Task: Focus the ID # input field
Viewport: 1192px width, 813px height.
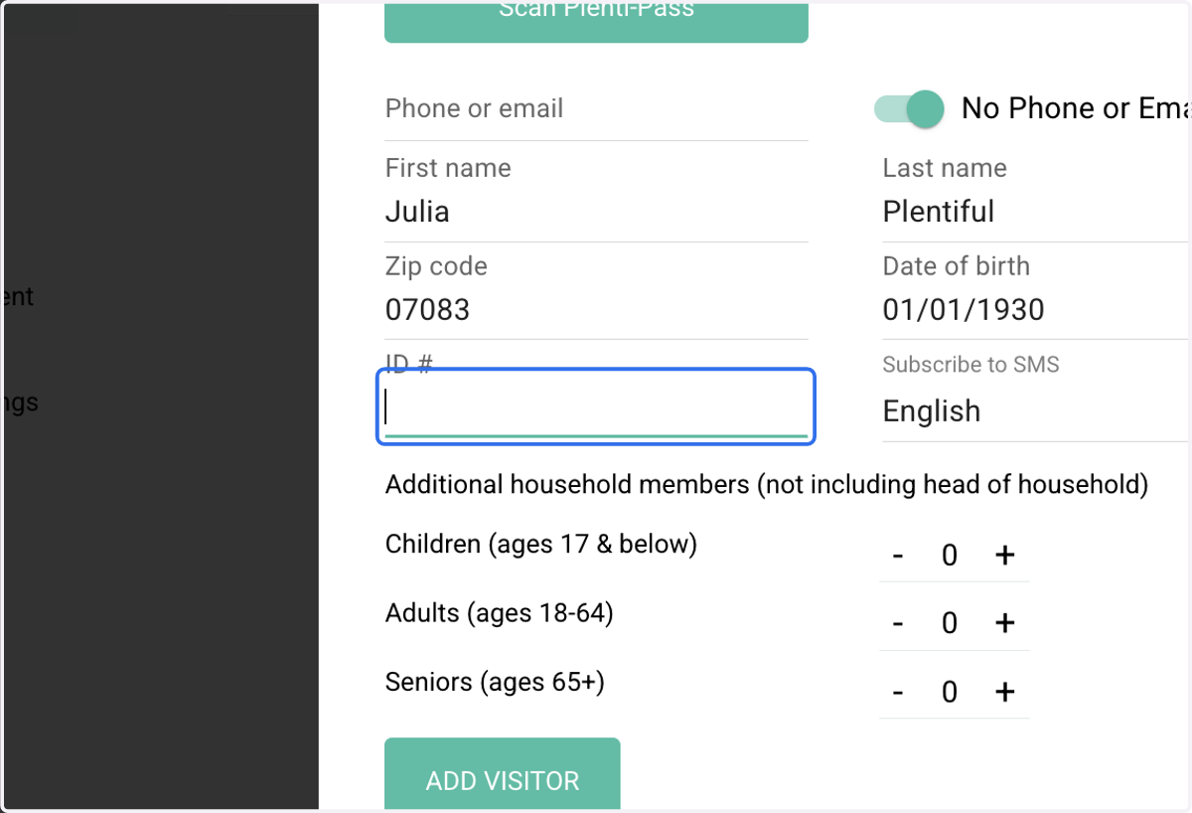Action: 596,407
